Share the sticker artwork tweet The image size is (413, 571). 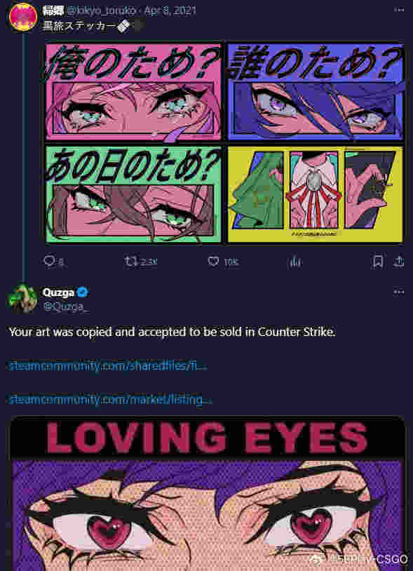399,262
